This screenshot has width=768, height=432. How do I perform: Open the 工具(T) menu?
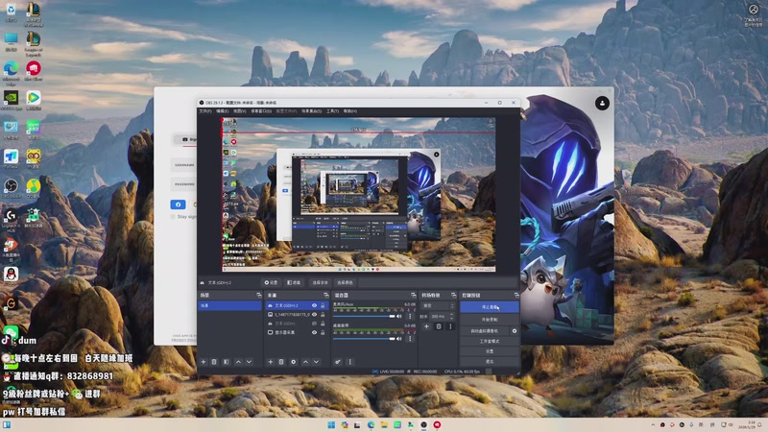[333, 110]
